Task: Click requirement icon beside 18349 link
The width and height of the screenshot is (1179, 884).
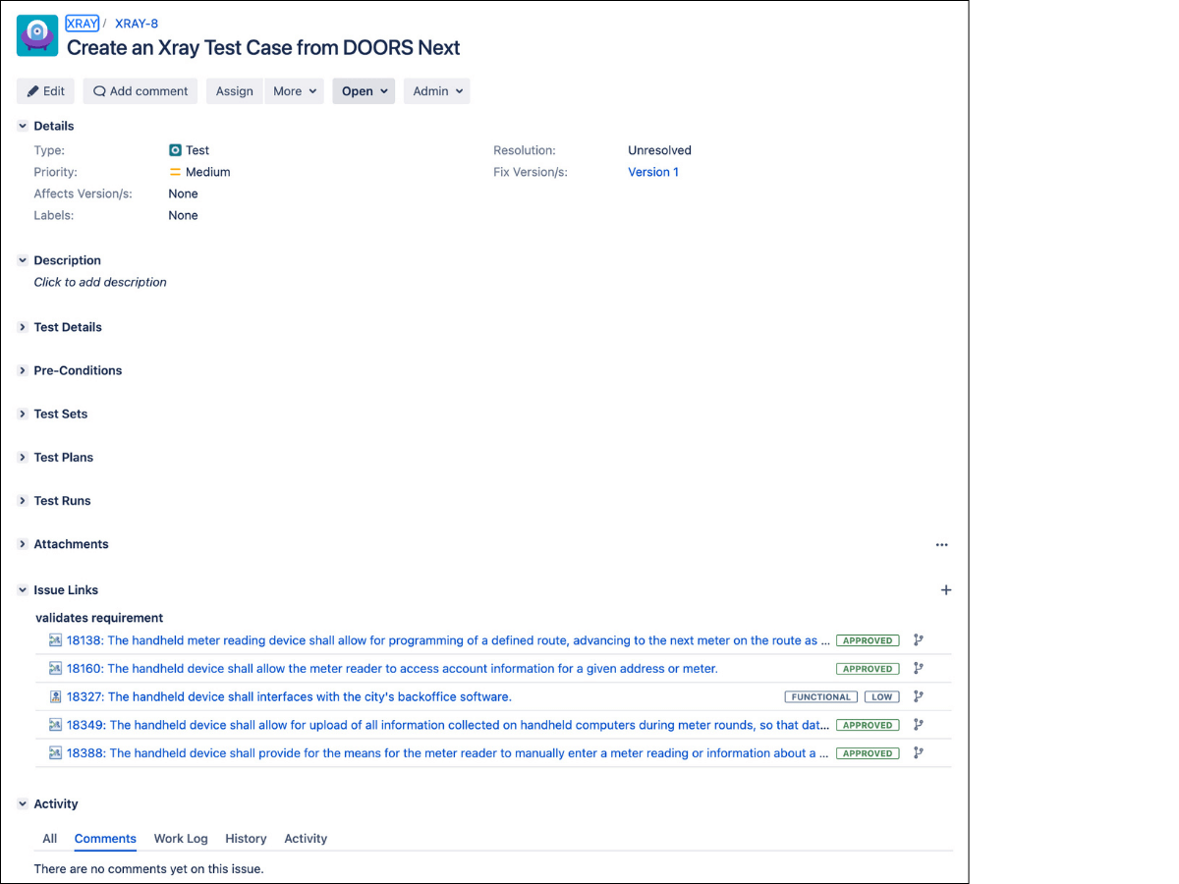Action: [56, 725]
